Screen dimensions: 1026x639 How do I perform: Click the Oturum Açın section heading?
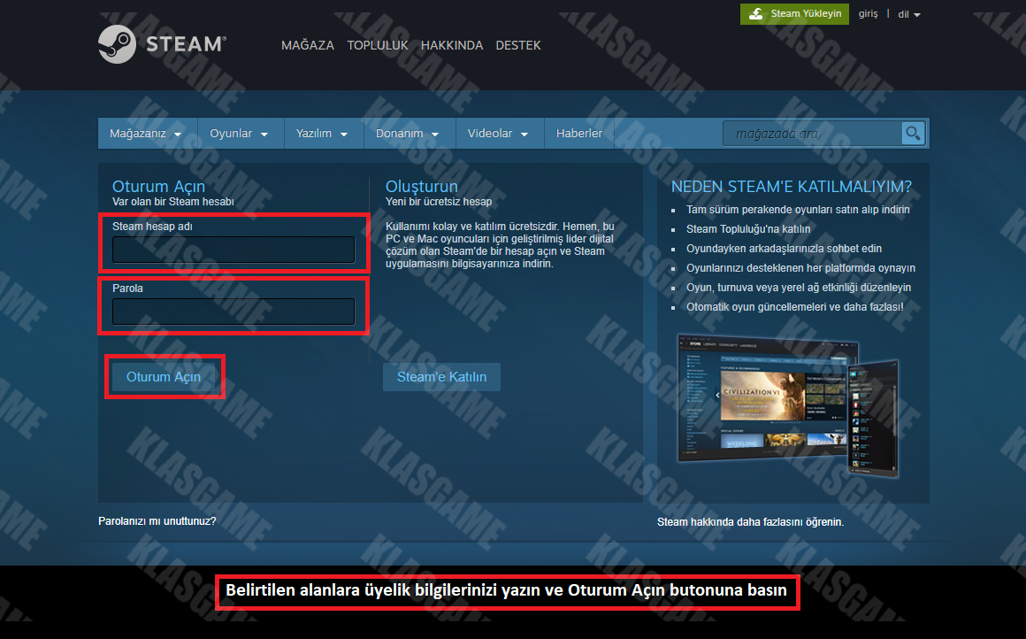(x=158, y=187)
